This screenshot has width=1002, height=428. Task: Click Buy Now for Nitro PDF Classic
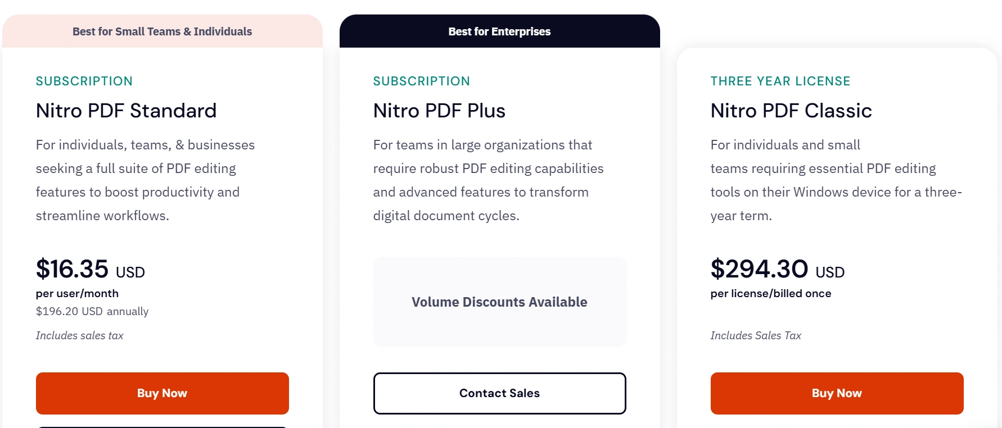pyautogui.click(x=837, y=393)
